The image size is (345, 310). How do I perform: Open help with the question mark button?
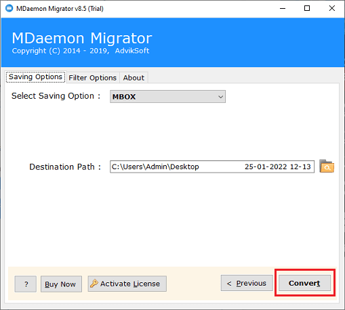click(26, 284)
